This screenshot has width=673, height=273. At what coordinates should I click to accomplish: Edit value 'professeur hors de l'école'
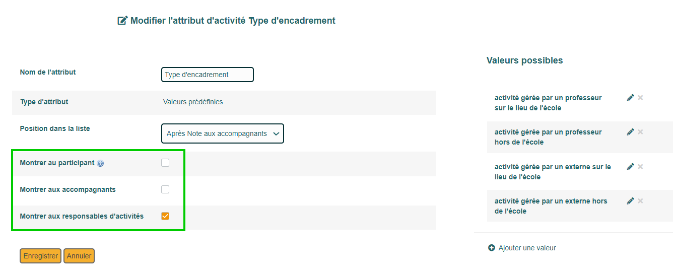pyautogui.click(x=630, y=132)
